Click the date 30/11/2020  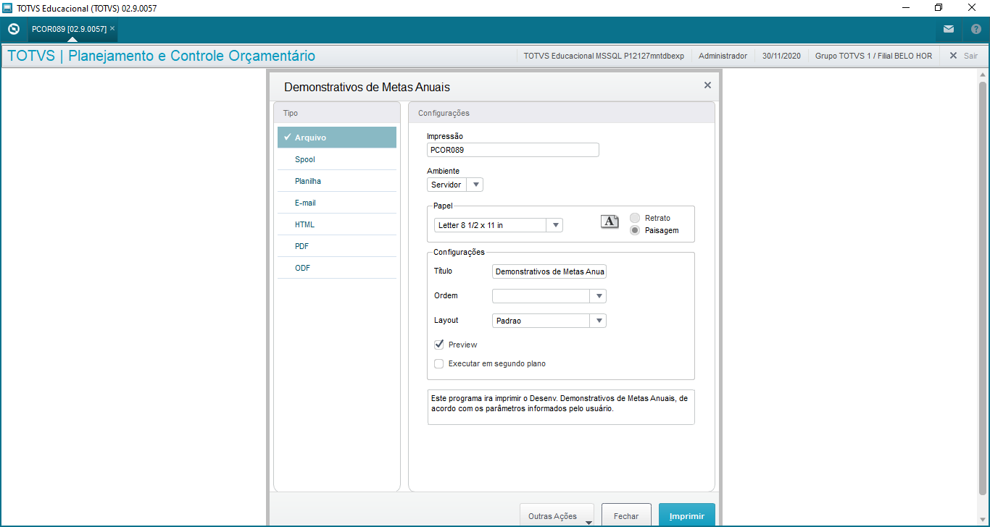[781, 56]
